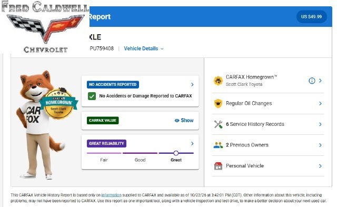Open CARFAX Homegrown row chevron

point(320,81)
